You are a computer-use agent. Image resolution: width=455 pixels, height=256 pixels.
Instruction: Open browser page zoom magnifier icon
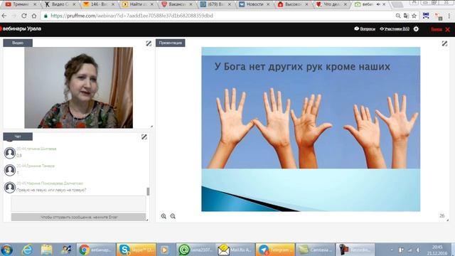398,16
